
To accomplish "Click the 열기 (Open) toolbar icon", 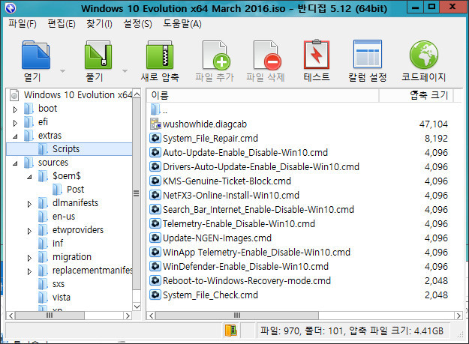I will coord(35,55).
